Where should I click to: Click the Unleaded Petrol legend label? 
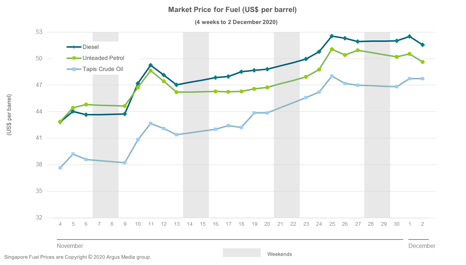coord(104,58)
